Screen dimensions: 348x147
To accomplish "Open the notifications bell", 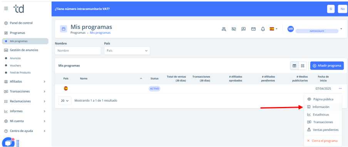I will 263,29.
